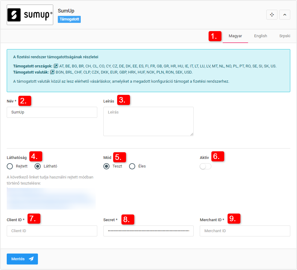
Task: Switch to the Srpski language tab
Action: tap(284, 36)
